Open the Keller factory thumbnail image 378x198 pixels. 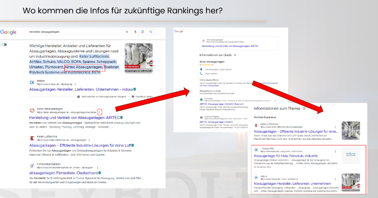pyautogui.click(x=351, y=131)
